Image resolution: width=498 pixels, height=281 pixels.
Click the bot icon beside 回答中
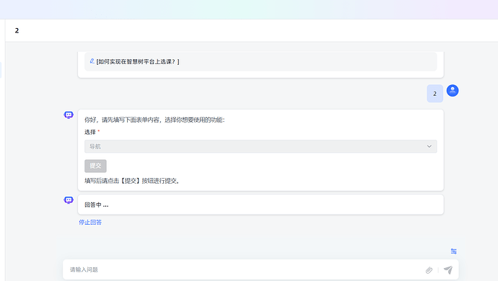(69, 200)
